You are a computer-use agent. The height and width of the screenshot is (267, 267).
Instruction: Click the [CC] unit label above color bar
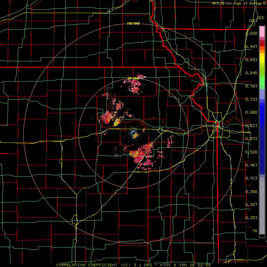(253, 20)
